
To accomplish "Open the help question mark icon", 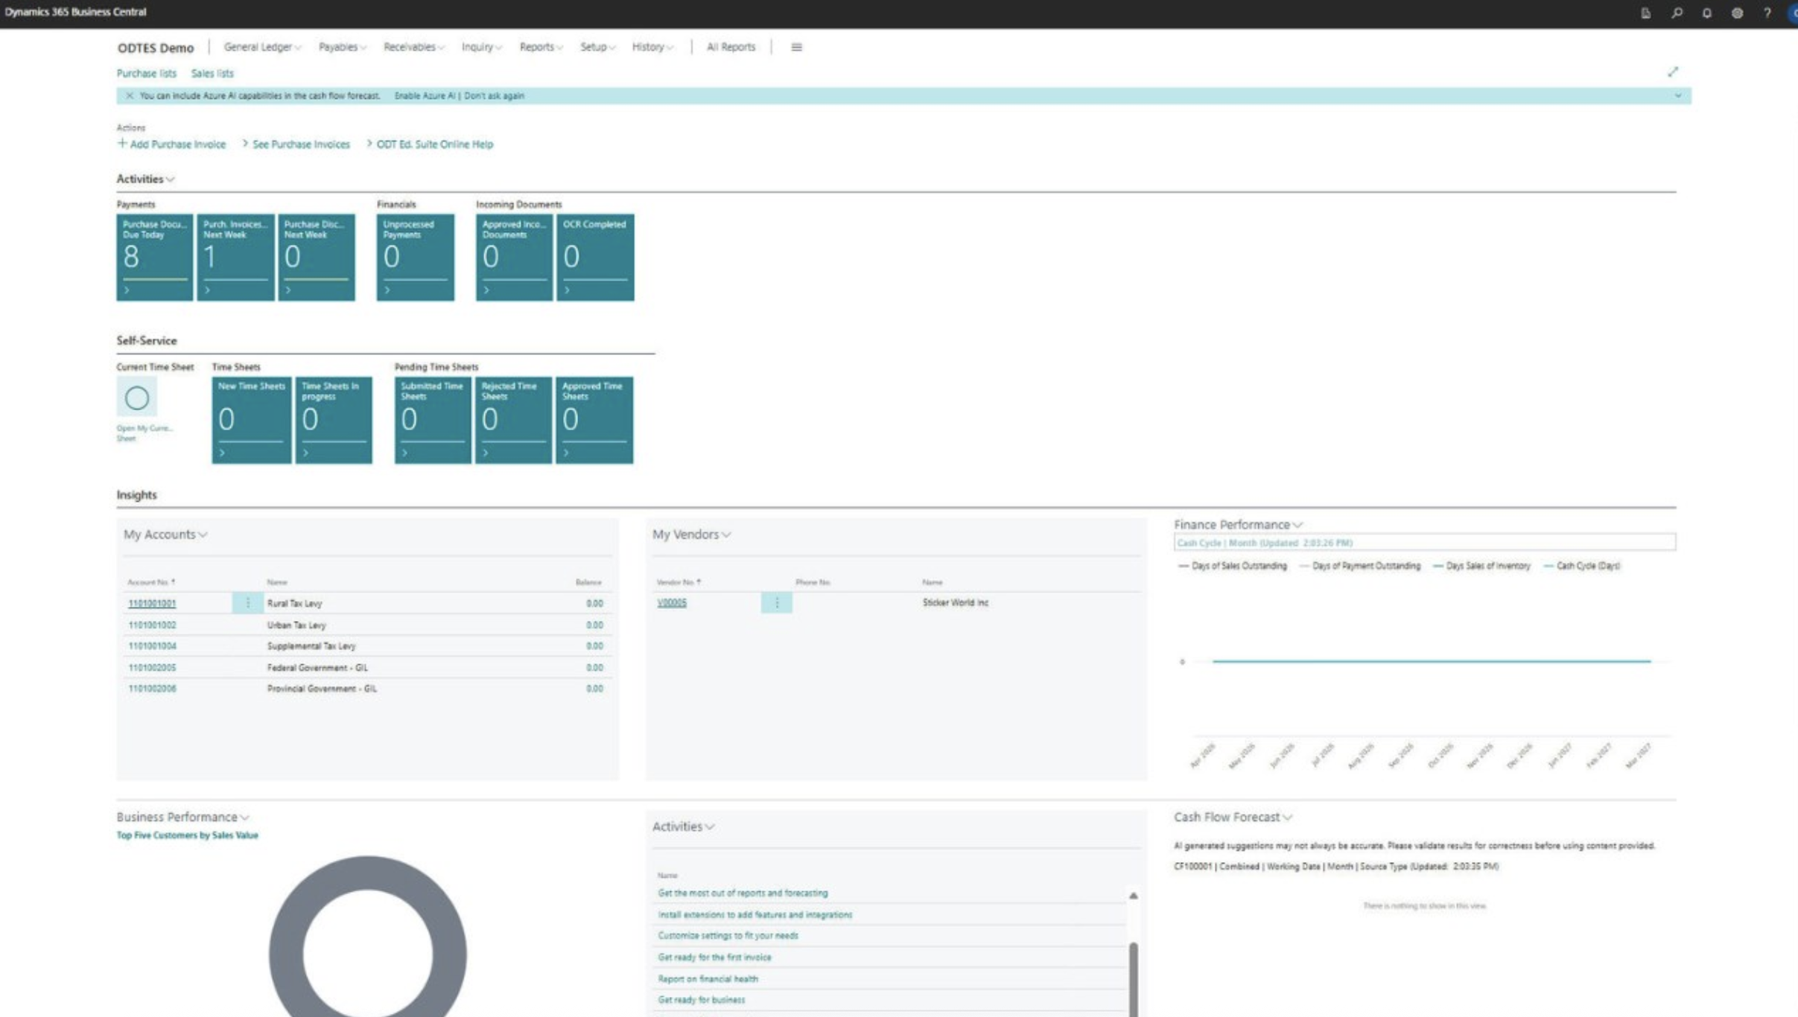I will click(x=1767, y=13).
